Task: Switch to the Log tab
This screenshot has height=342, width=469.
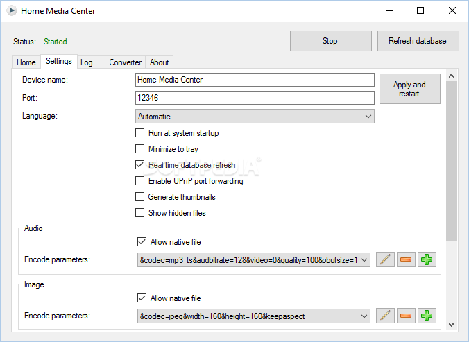Action: coord(87,62)
